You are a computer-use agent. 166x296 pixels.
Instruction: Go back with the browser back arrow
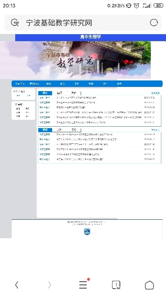pyautogui.click(x=17, y=285)
